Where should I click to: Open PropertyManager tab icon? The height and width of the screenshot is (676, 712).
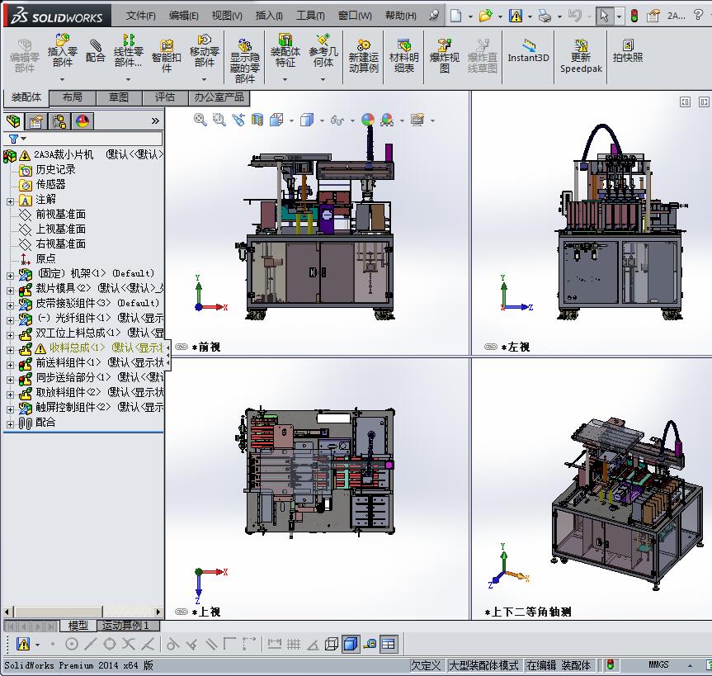coord(35,121)
